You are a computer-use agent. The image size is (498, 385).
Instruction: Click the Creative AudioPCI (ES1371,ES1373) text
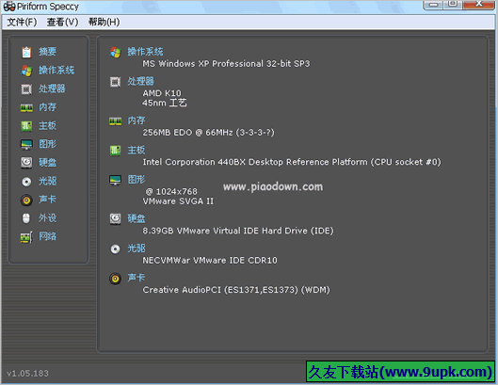click(236, 290)
